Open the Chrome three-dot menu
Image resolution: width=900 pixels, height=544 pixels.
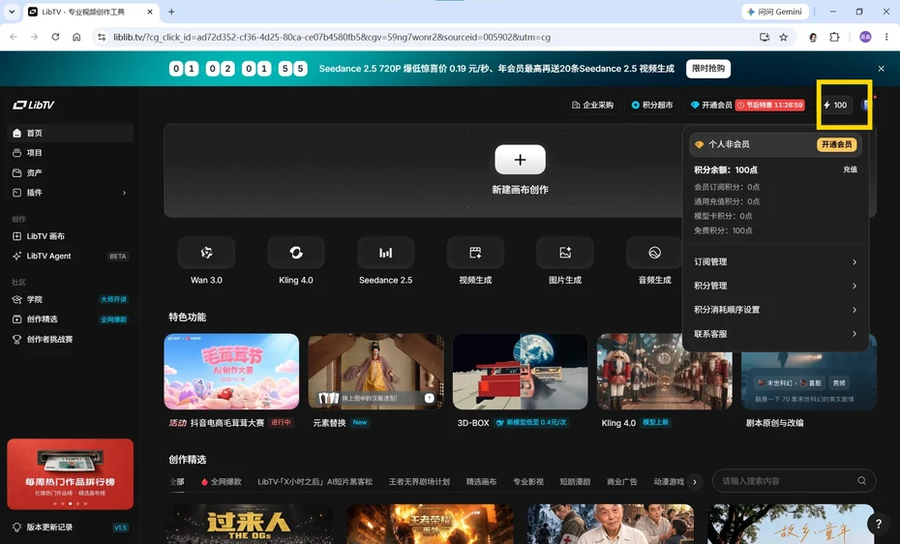point(886,37)
